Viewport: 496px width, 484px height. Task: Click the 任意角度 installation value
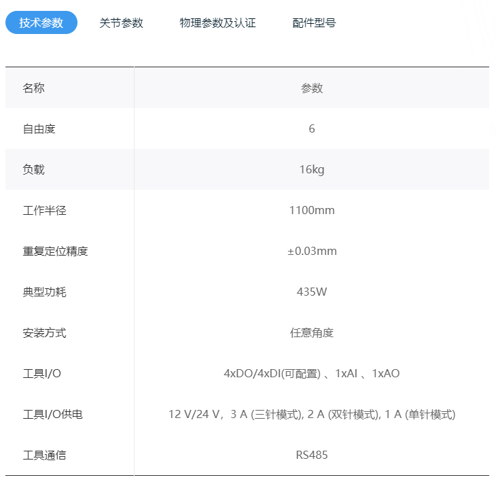tap(312, 332)
